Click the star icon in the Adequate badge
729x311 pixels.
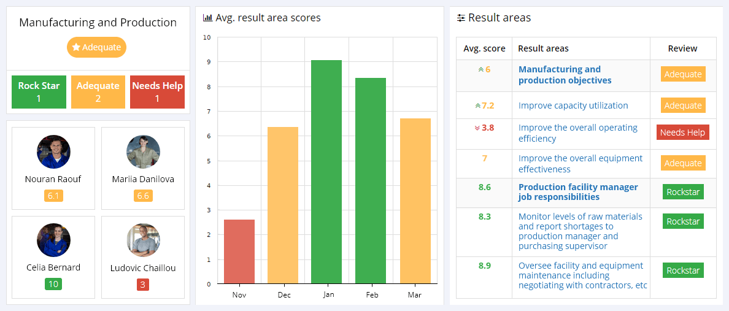click(76, 47)
